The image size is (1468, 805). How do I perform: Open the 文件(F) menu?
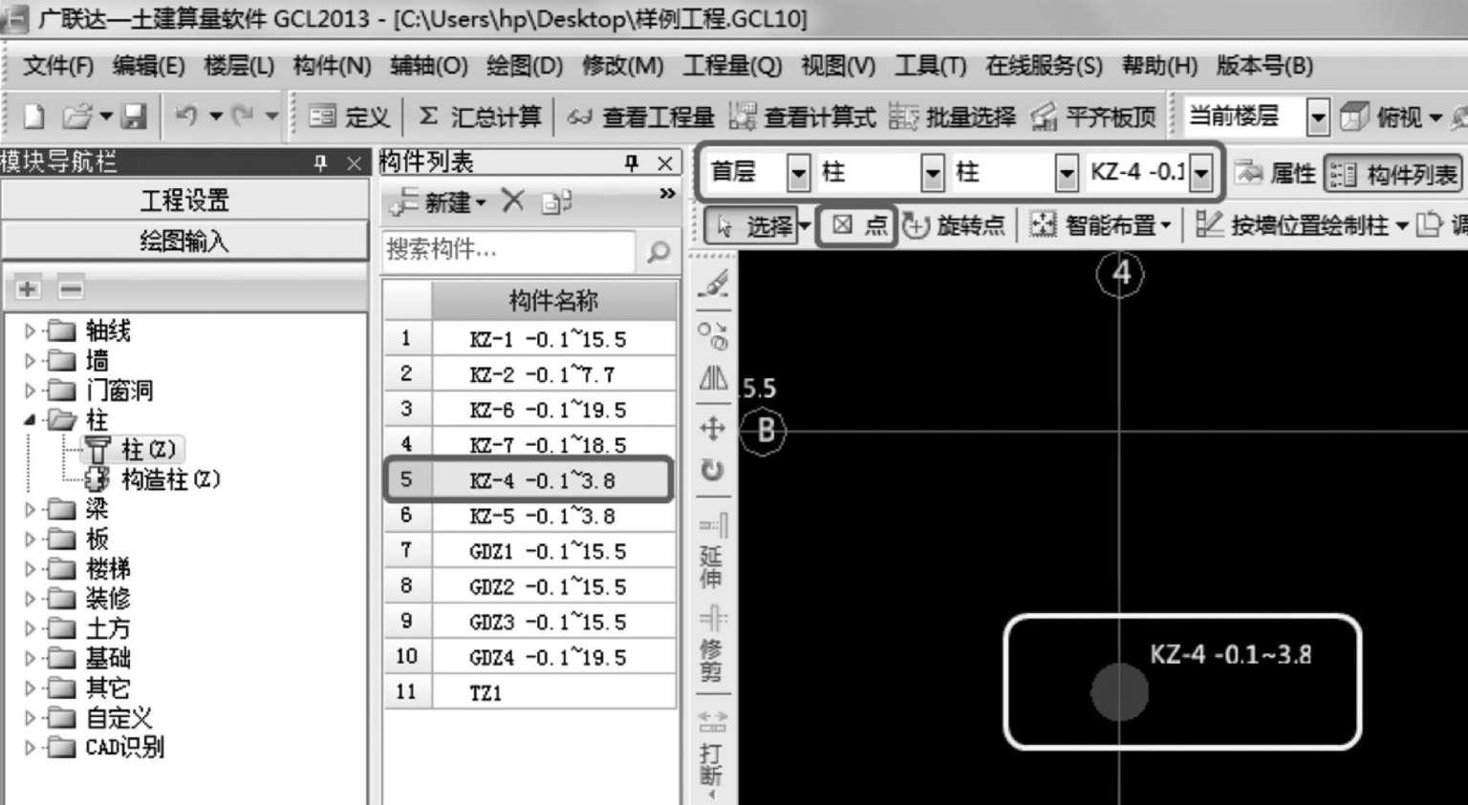pos(58,66)
